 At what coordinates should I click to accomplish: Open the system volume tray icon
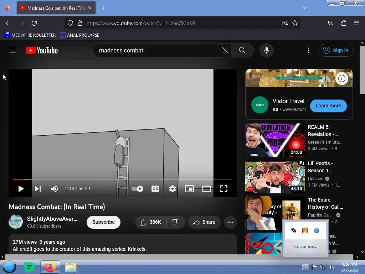331,267
